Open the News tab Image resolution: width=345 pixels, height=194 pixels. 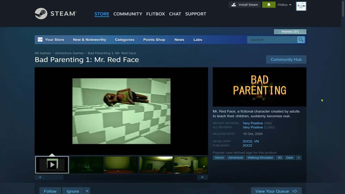179,40
